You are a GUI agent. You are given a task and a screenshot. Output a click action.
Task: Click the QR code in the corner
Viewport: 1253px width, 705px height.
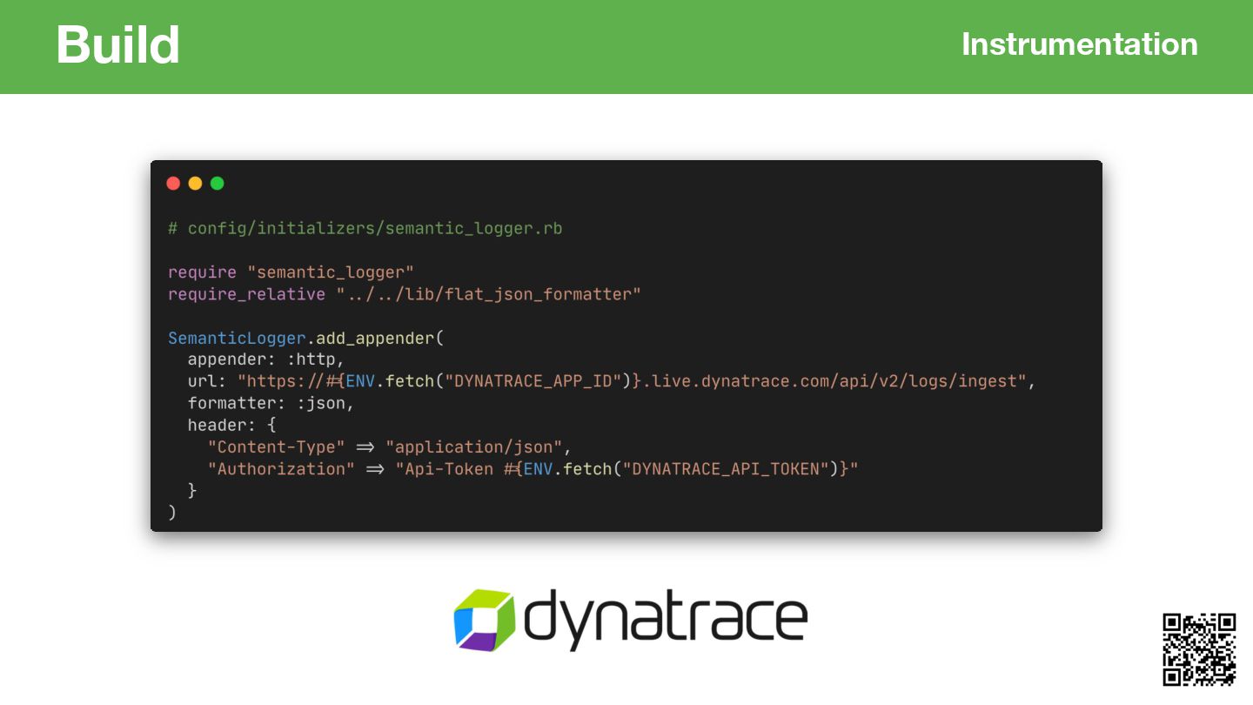1199,649
